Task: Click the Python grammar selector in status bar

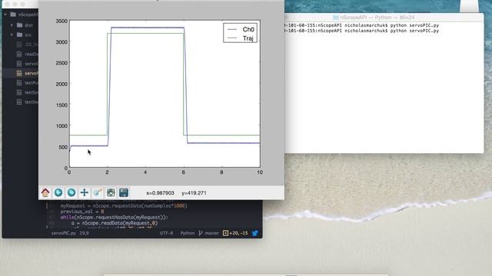Action: (x=188, y=233)
